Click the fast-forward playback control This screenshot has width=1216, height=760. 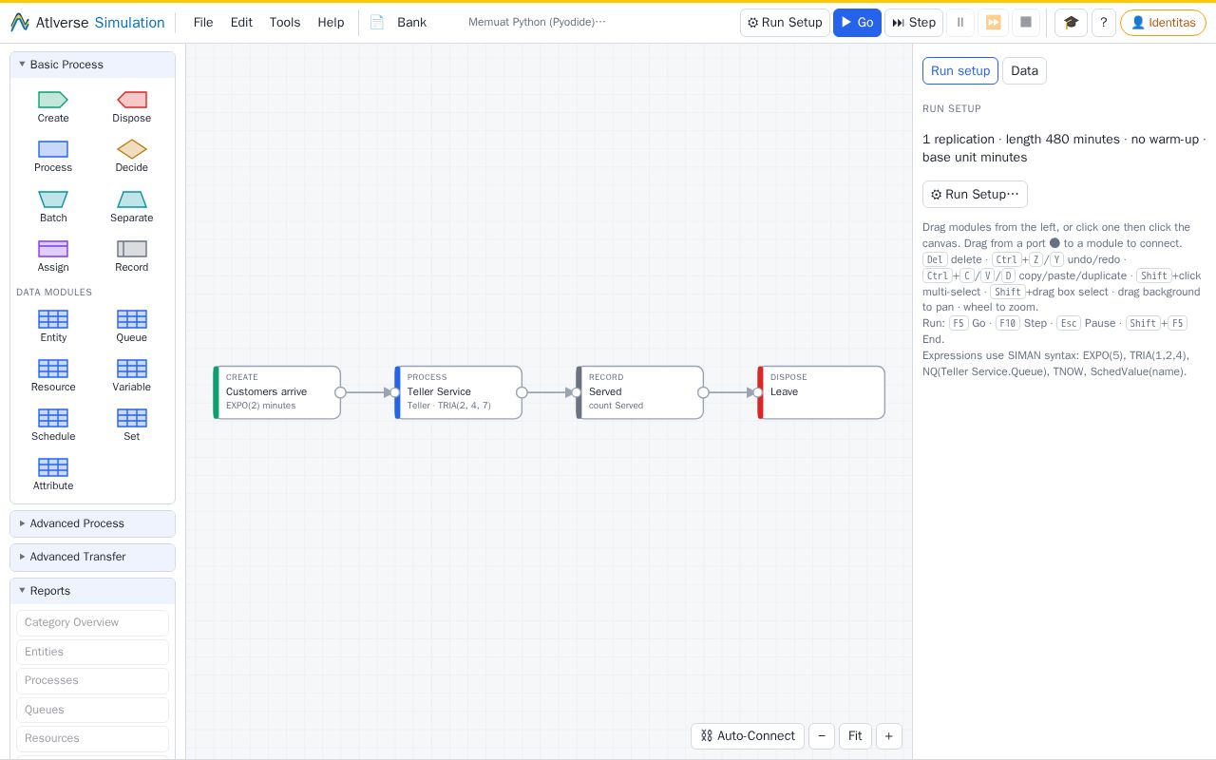click(993, 23)
